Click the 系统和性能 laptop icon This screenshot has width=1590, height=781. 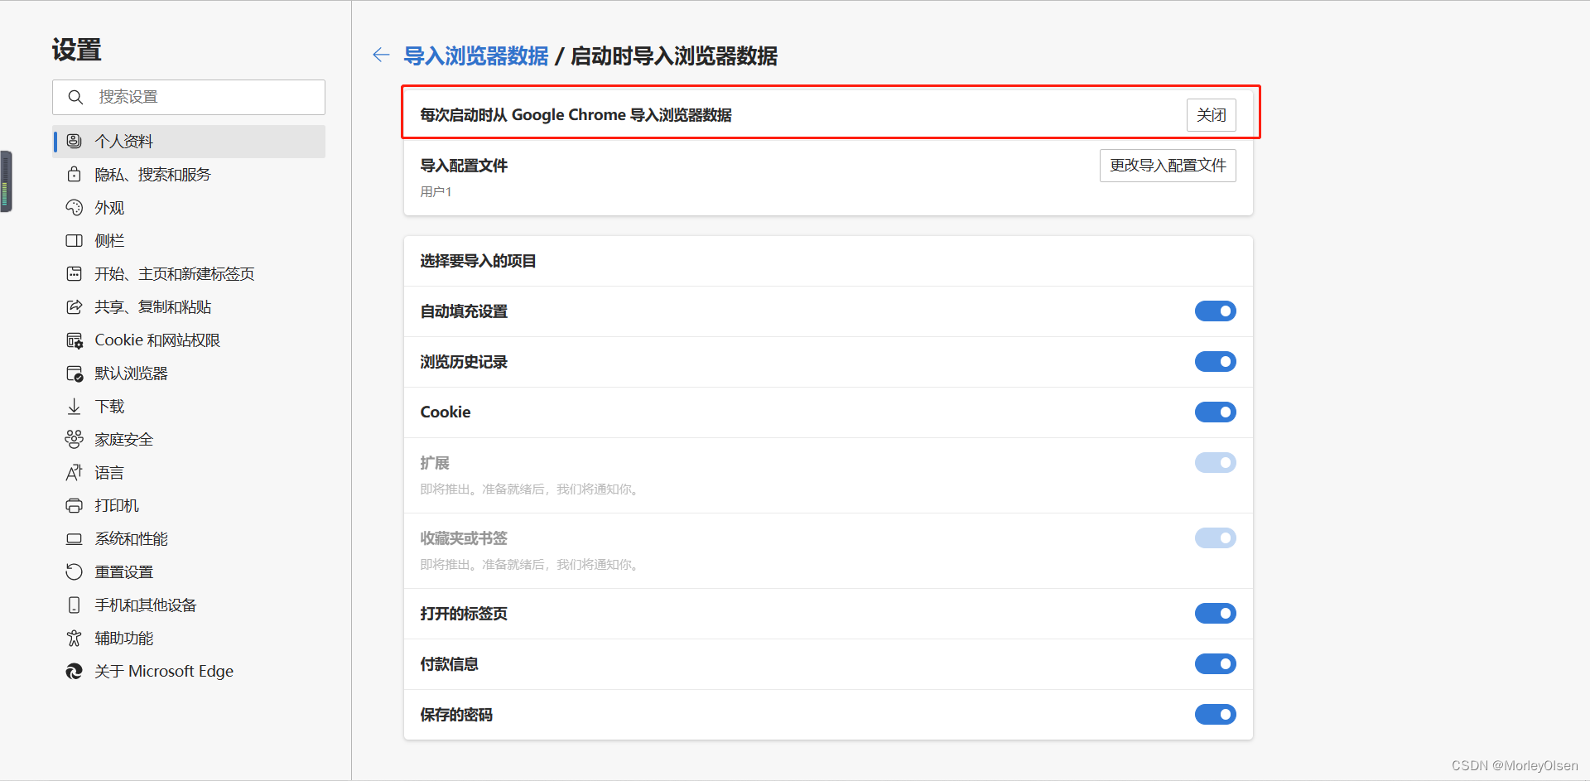[74, 538]
